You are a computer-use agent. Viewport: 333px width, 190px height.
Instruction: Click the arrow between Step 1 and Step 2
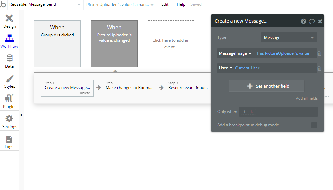(98, 88)
